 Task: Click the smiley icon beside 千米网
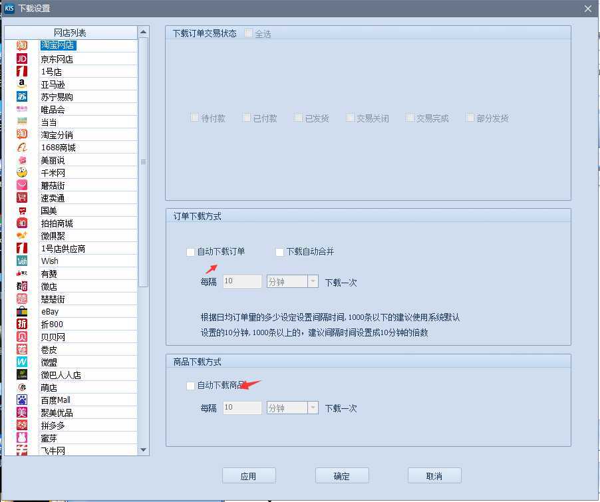22,173
